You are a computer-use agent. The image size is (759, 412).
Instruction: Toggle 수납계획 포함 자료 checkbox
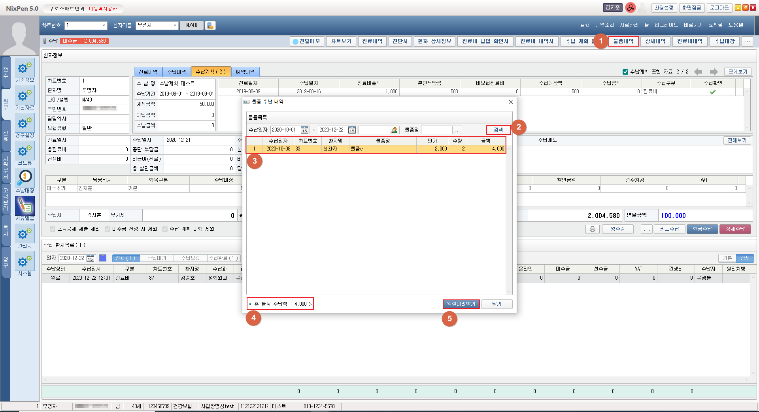(625, 72)
